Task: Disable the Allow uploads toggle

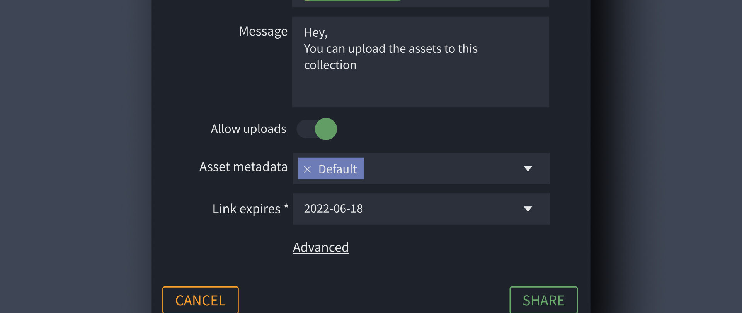Action: 317,129
